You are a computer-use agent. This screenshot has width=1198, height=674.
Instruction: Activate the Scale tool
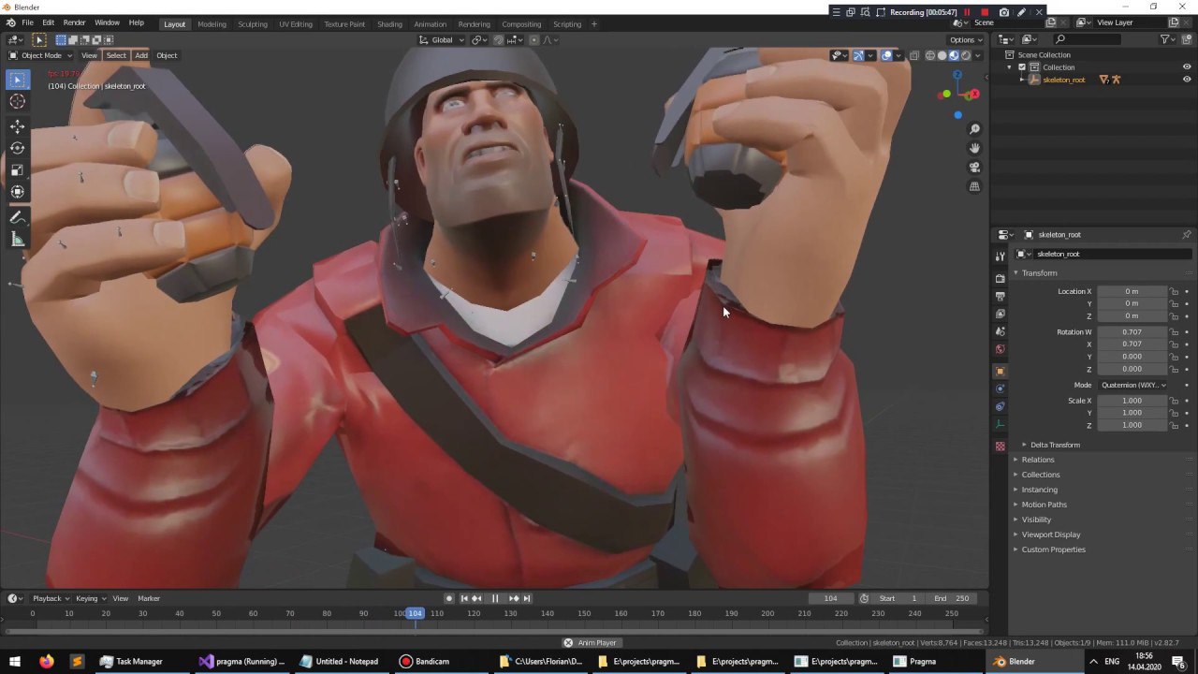click(18, 169)
